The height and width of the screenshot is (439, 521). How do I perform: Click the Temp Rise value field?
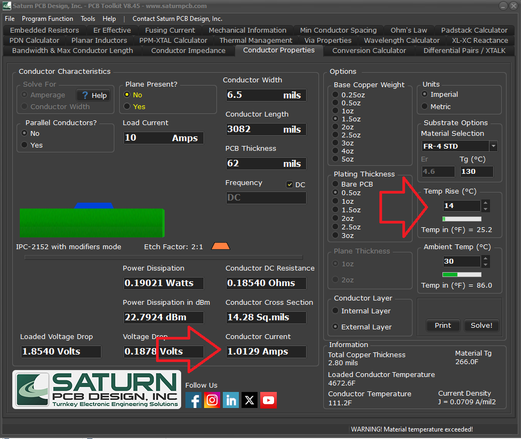point(462,206)
